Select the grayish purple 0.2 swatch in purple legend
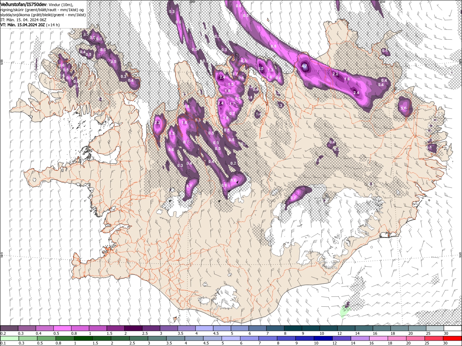This screenshot has width=462, height=346. click(9, 328)
